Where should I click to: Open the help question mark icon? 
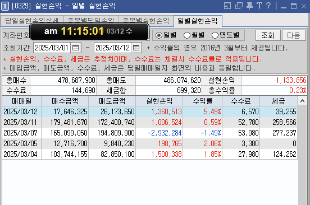(x=268, y=6)
